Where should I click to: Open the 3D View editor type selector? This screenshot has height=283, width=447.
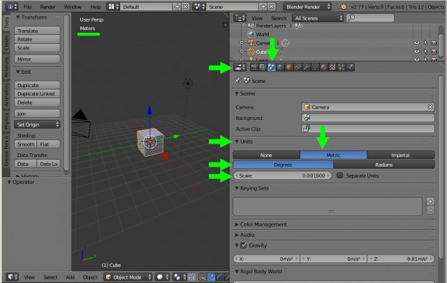[x=13, y=277]
